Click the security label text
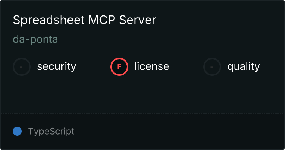285x150 pixels. coord(57,66)
